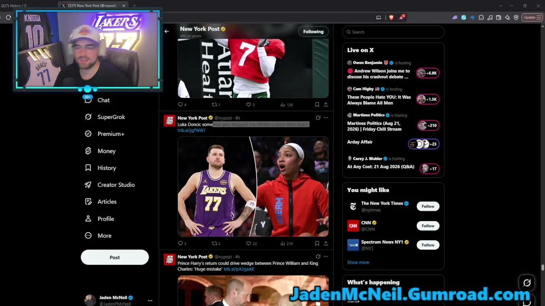Open the Leo AI sparkle toolbar icon
545x306 pixels.
click(x=507, y=17)
